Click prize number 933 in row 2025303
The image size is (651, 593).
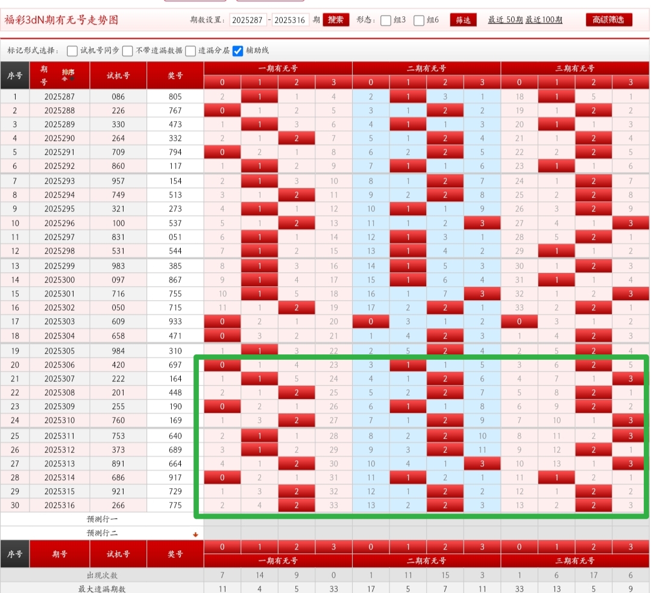175,322
